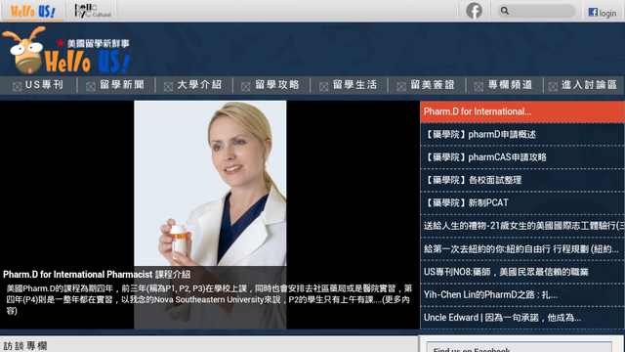Open Uncle Edward article link
The height and width of the screenshot is (352, 625).
pyautogui.click(x=521, y=318)
